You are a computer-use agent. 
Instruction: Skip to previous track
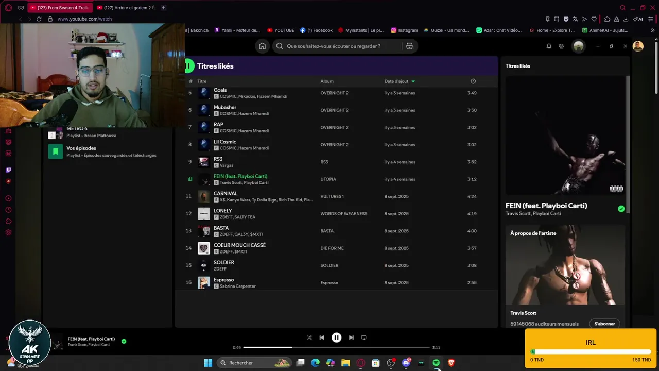pyautogui.click(x=322, y=338)
